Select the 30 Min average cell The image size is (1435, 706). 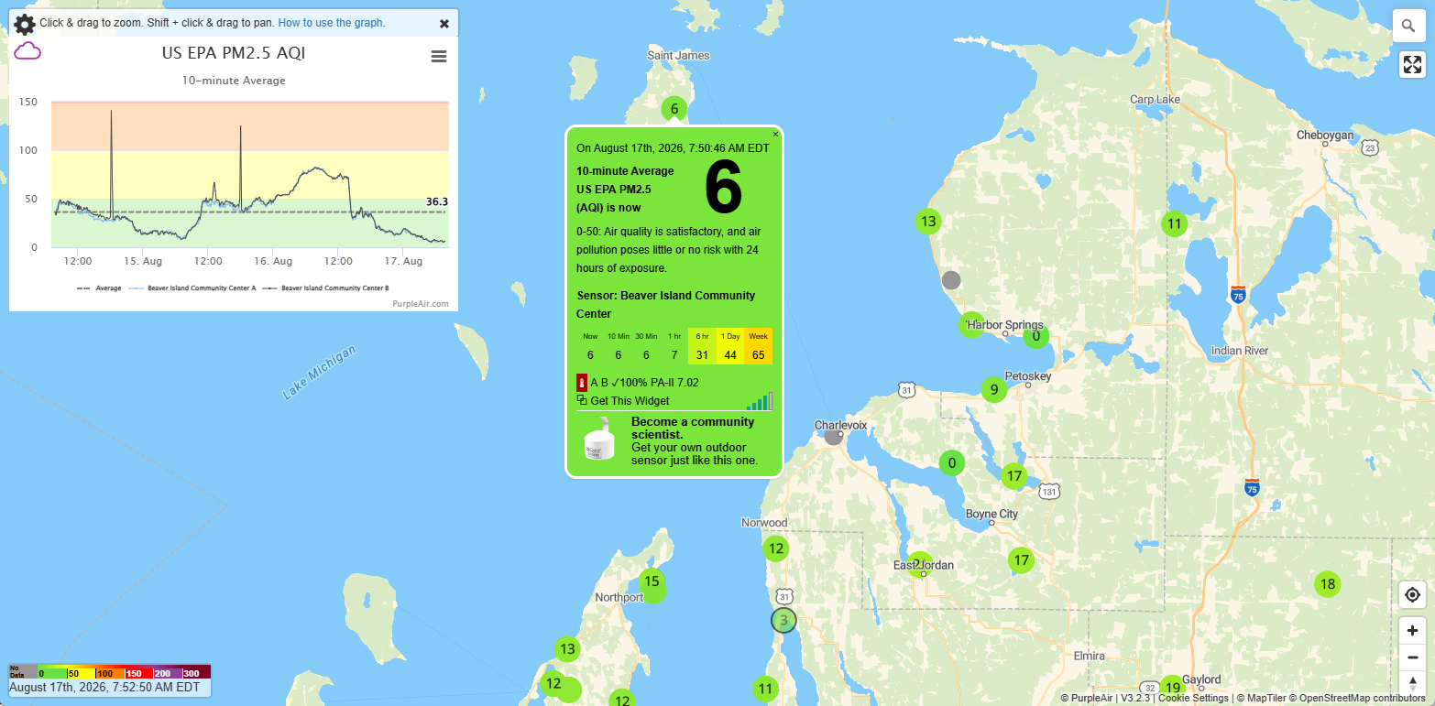(646, 346)
